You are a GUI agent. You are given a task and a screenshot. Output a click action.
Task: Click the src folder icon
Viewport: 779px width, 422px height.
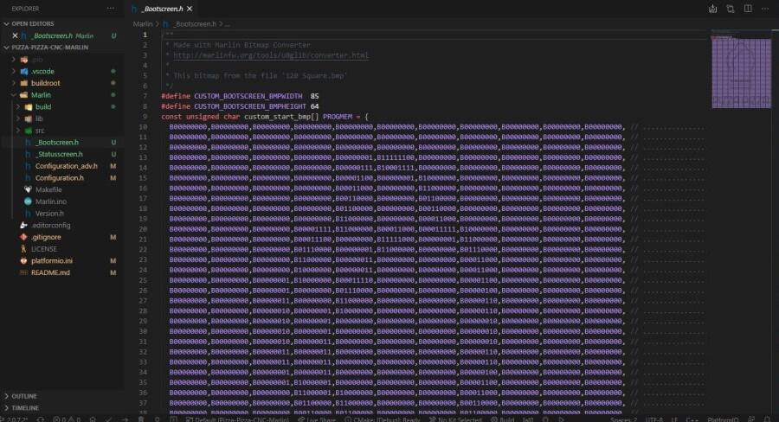[29, 131]
